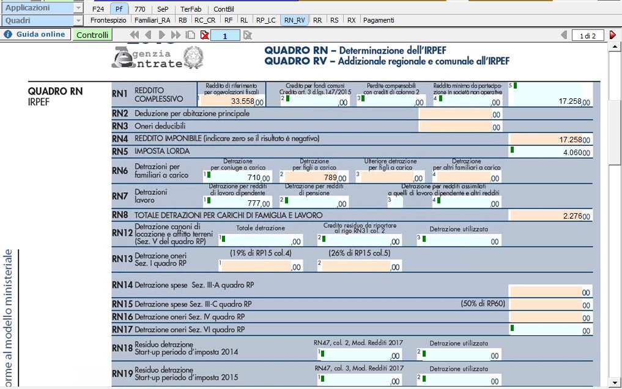Click the red X delete module icon
Image resolution: width=622 pixels, height=389 pixels.
click(x=205, y=35)
